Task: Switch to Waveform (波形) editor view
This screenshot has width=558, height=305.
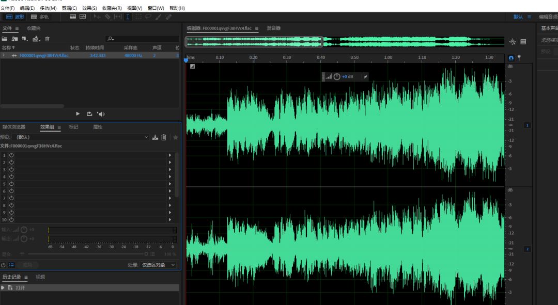Action: coord(15,17)
